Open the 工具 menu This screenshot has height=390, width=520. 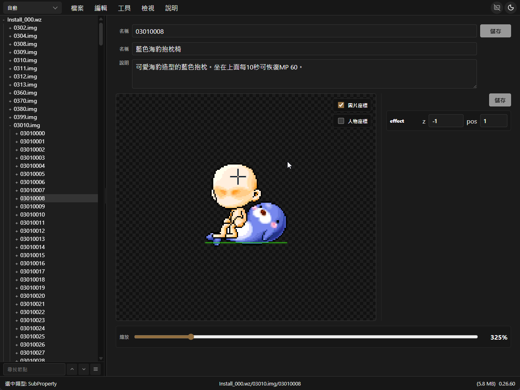click(124, 8)
